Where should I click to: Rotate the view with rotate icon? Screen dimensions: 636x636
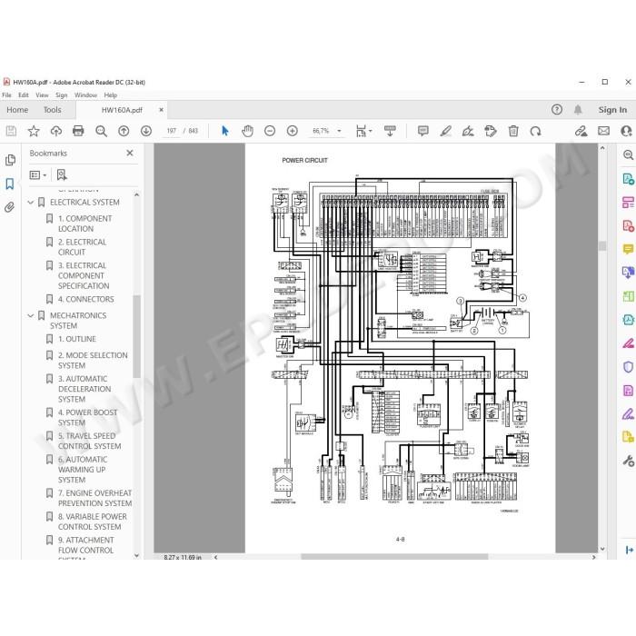click(x=535, y=131)
